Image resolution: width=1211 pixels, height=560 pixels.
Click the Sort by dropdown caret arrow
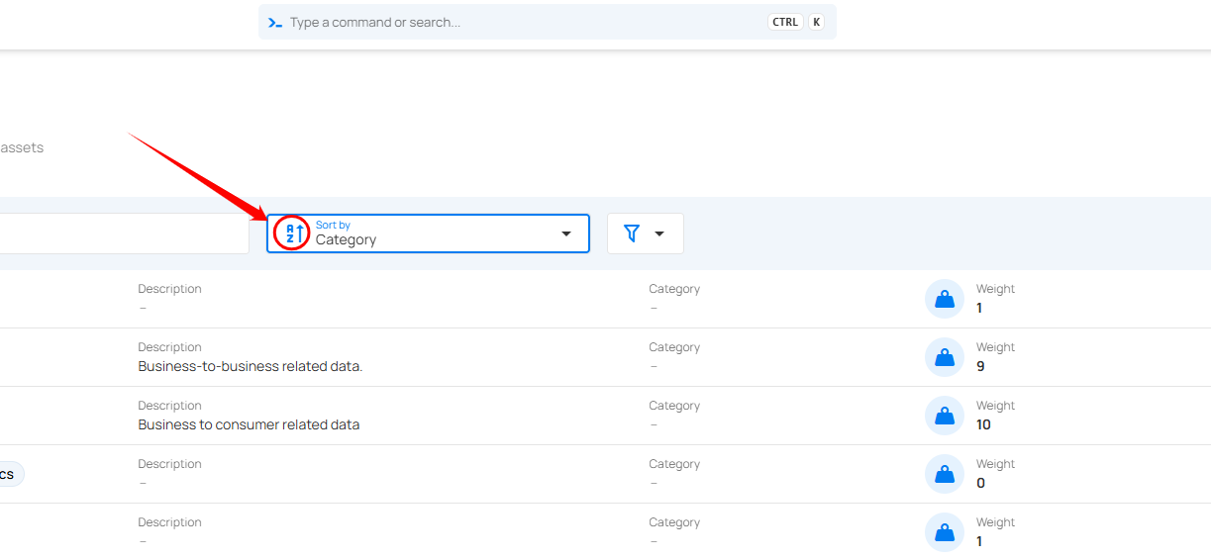[x=566, y=234]
